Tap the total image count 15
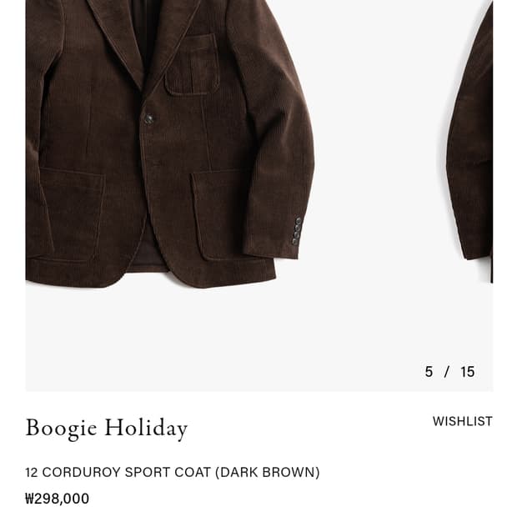 click(x=468, y=372)
